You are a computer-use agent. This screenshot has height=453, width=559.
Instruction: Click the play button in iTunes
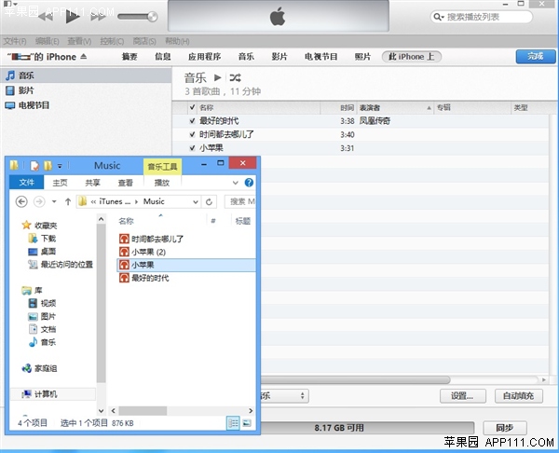click(74, 17)
